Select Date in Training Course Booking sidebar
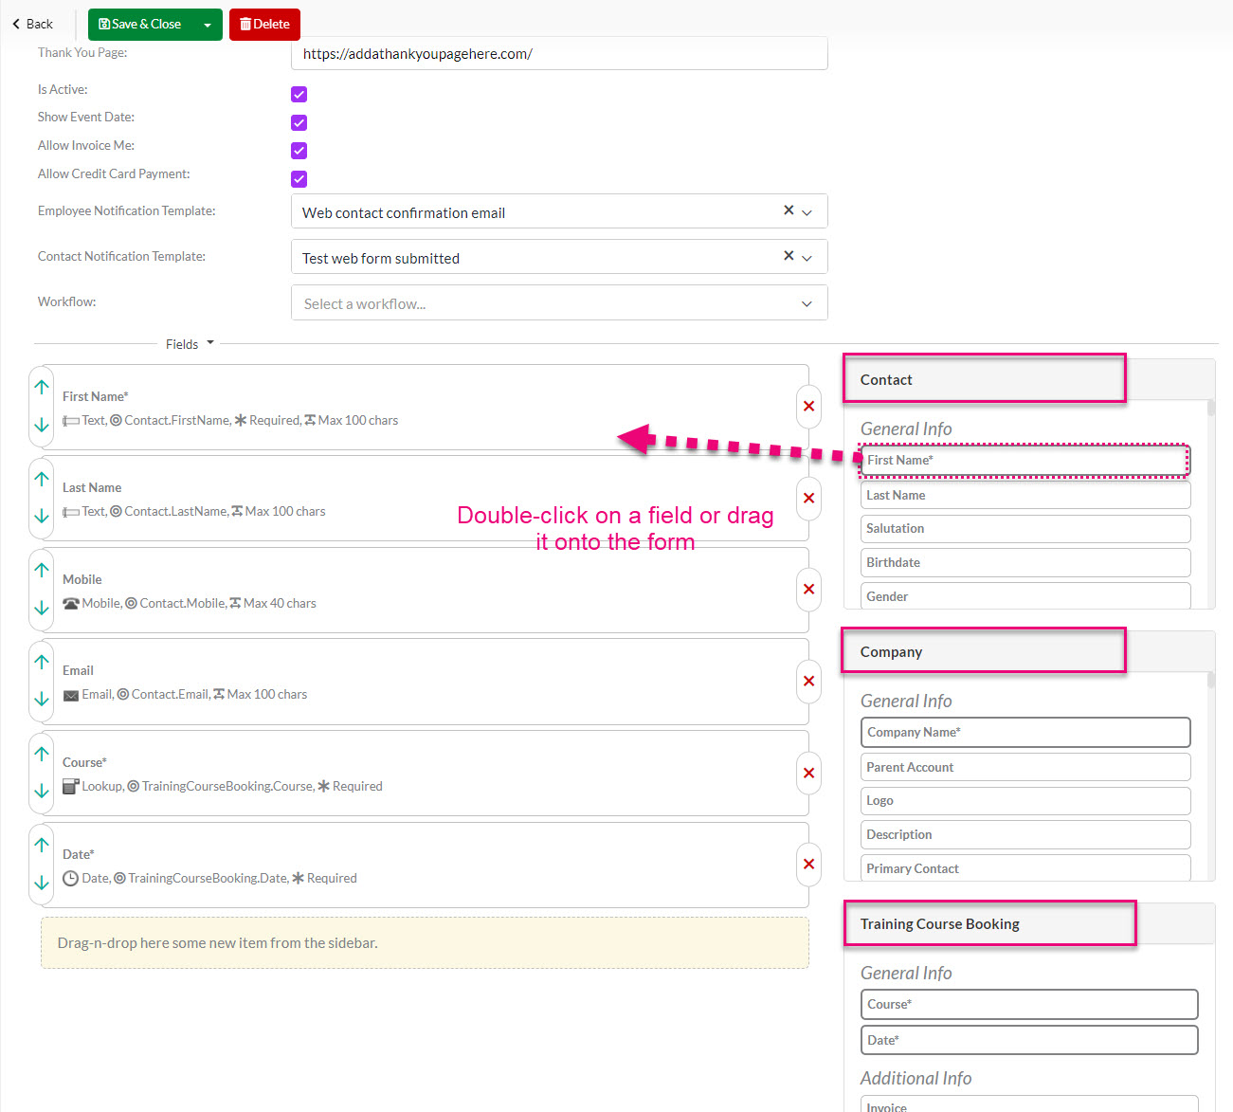The width and height of the screenshot is (1233, 1112). point(1029,1040)
